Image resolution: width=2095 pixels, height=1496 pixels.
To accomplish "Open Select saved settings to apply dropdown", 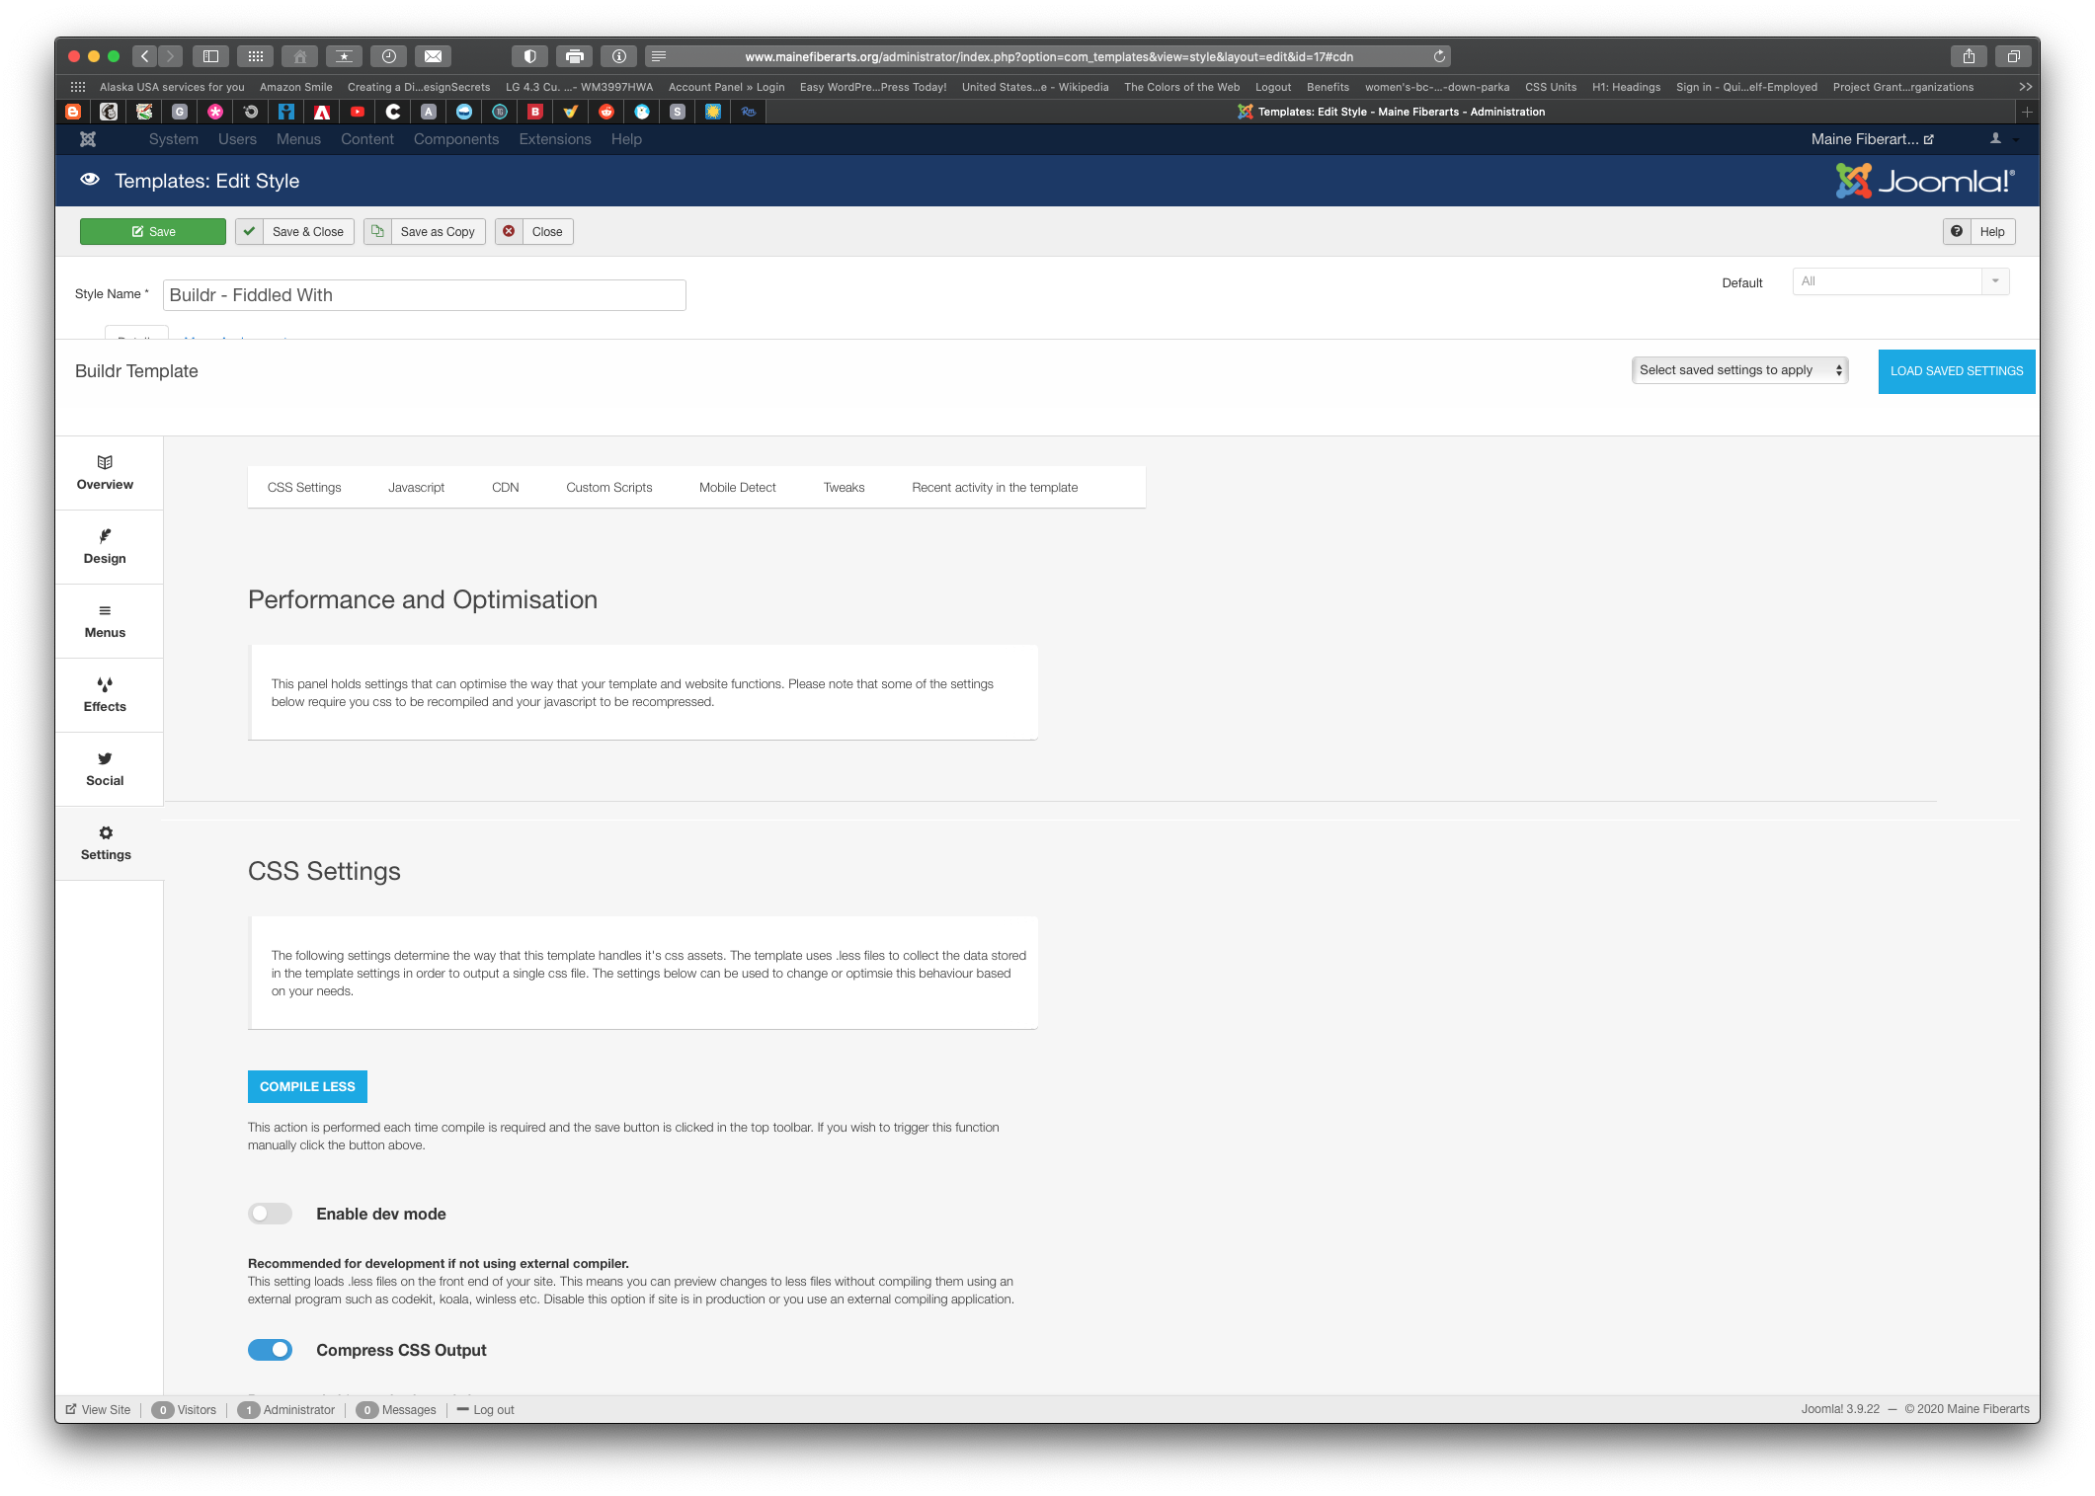I will coord(1739,370).
